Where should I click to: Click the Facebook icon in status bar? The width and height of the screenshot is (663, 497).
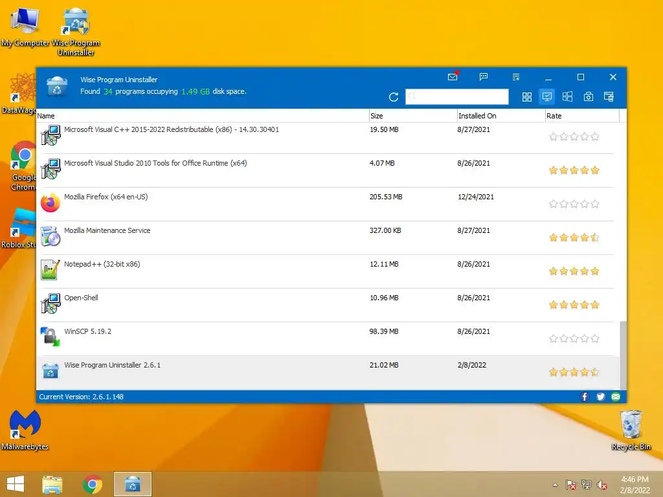585,397
